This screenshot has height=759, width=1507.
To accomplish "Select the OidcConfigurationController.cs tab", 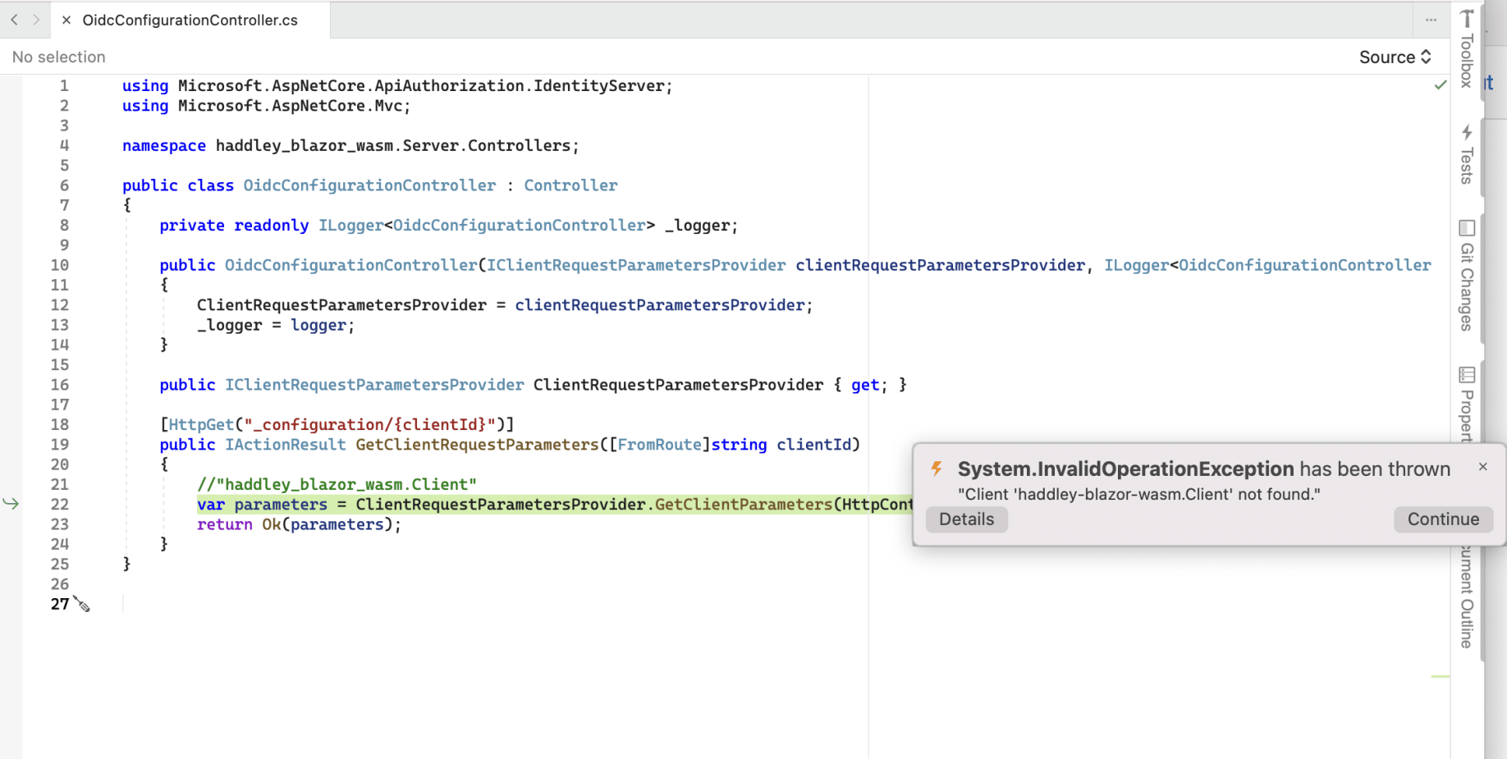I will [x=190, y=20].
